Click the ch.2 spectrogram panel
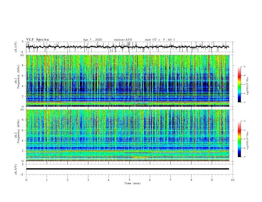The image size is (262, 202). click(128, 135)
